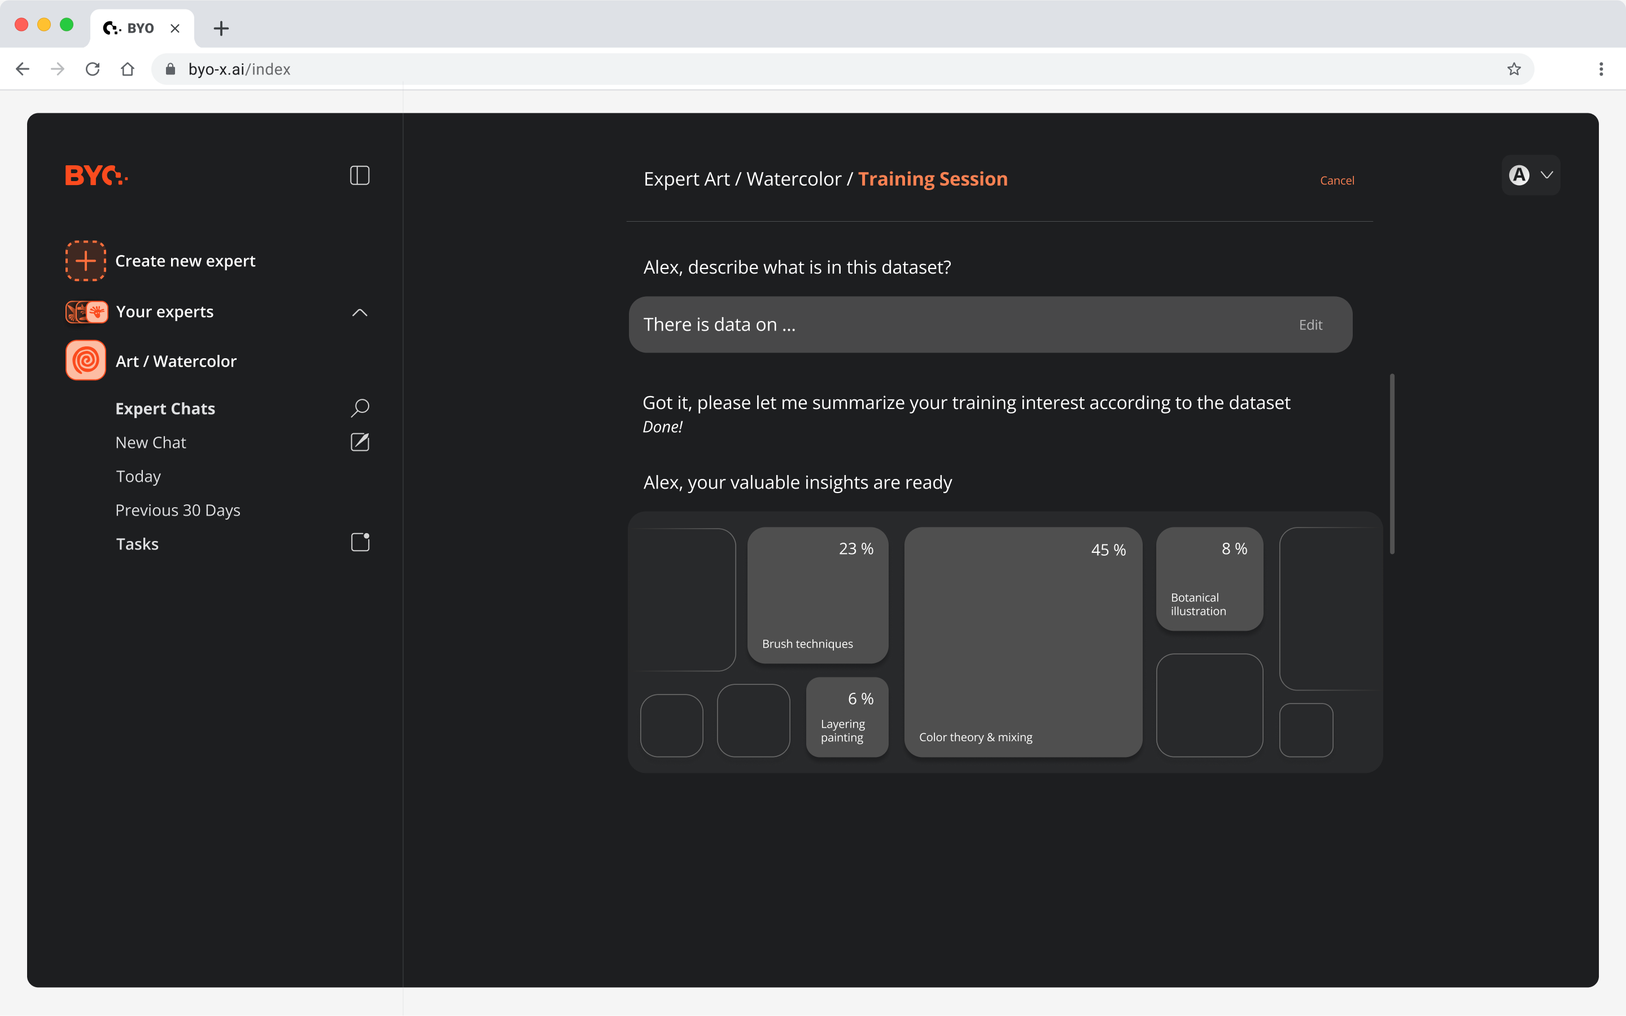Select the Color theory & mixing tile
1626x1016 pixels.
pos(1022,642)
